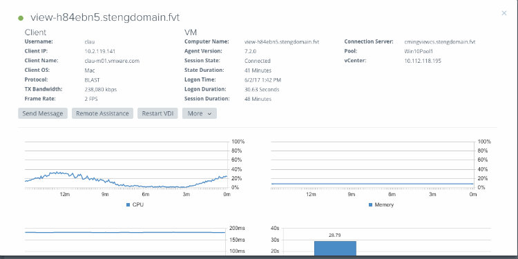Image resolution: width=518 pixels, height=259 pixels.
Task: Click the CPU legend label
Action: coord(138,205)
